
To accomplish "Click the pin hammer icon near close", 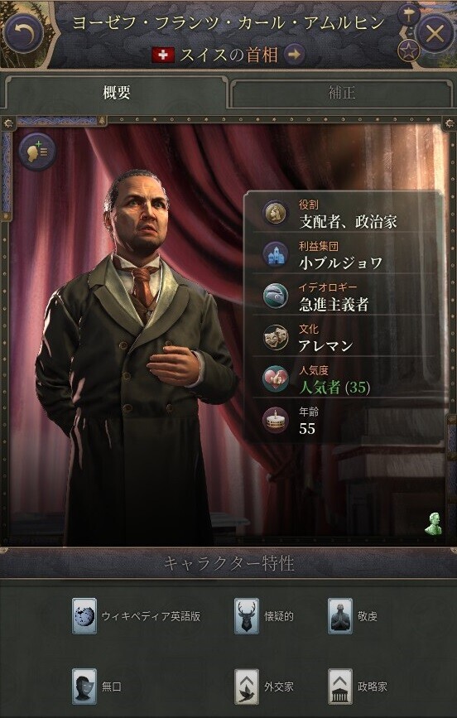I will pyautogui.click(x=408, y=16).
